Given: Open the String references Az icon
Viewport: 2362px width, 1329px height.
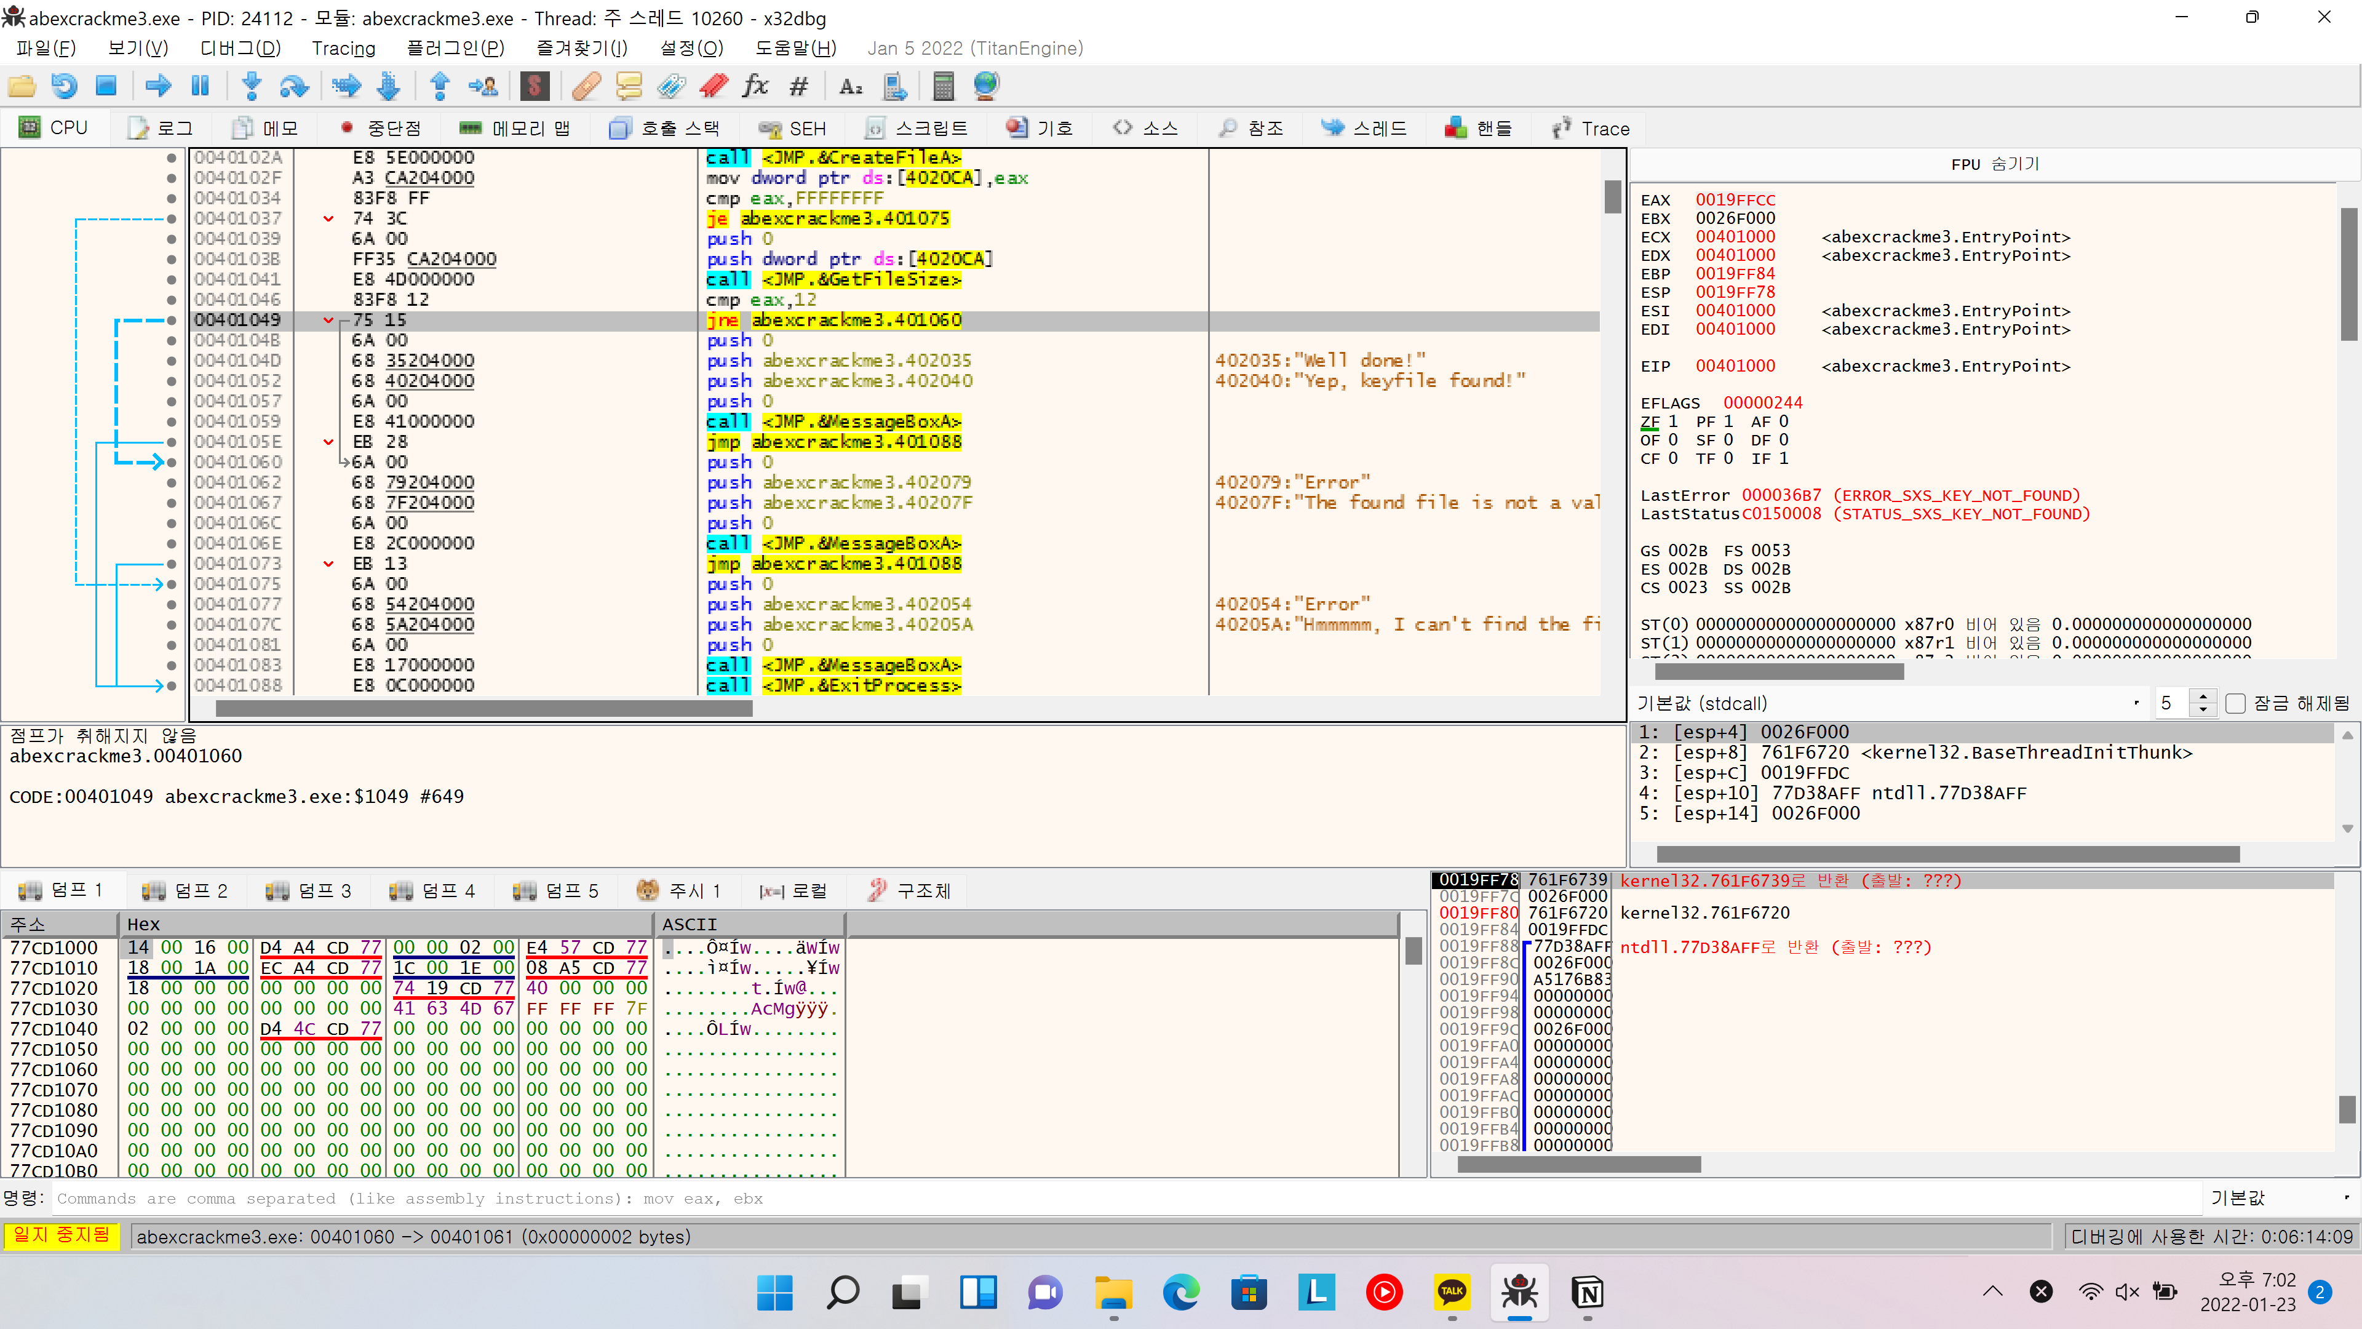Looking at the screenshot, I should click(x=851, y=86).
